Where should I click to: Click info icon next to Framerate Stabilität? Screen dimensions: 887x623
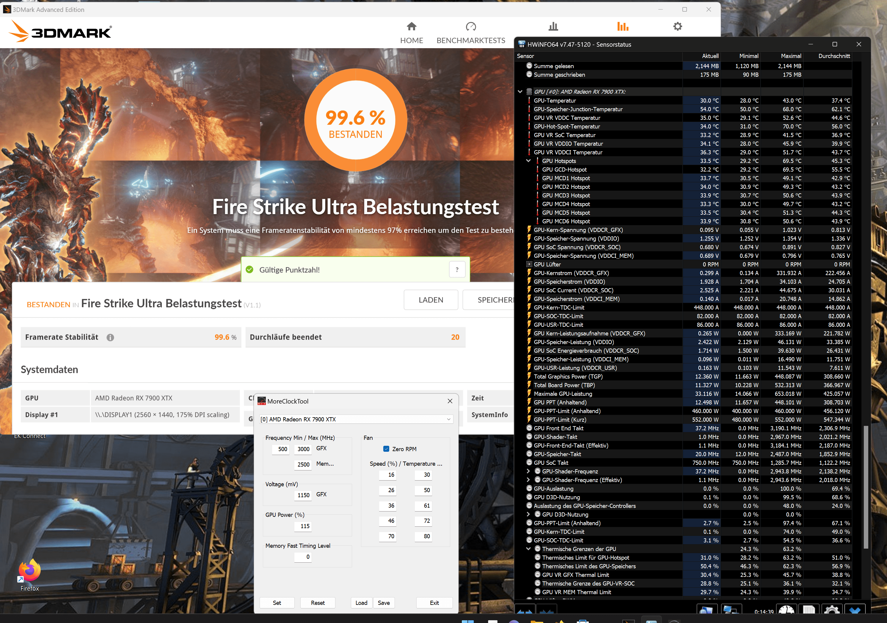(110, 337)
